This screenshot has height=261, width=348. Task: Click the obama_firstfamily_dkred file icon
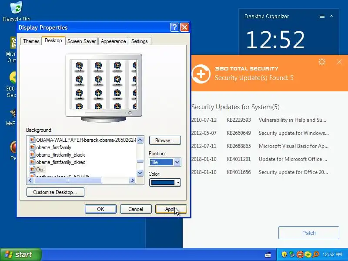coord(32,162)
